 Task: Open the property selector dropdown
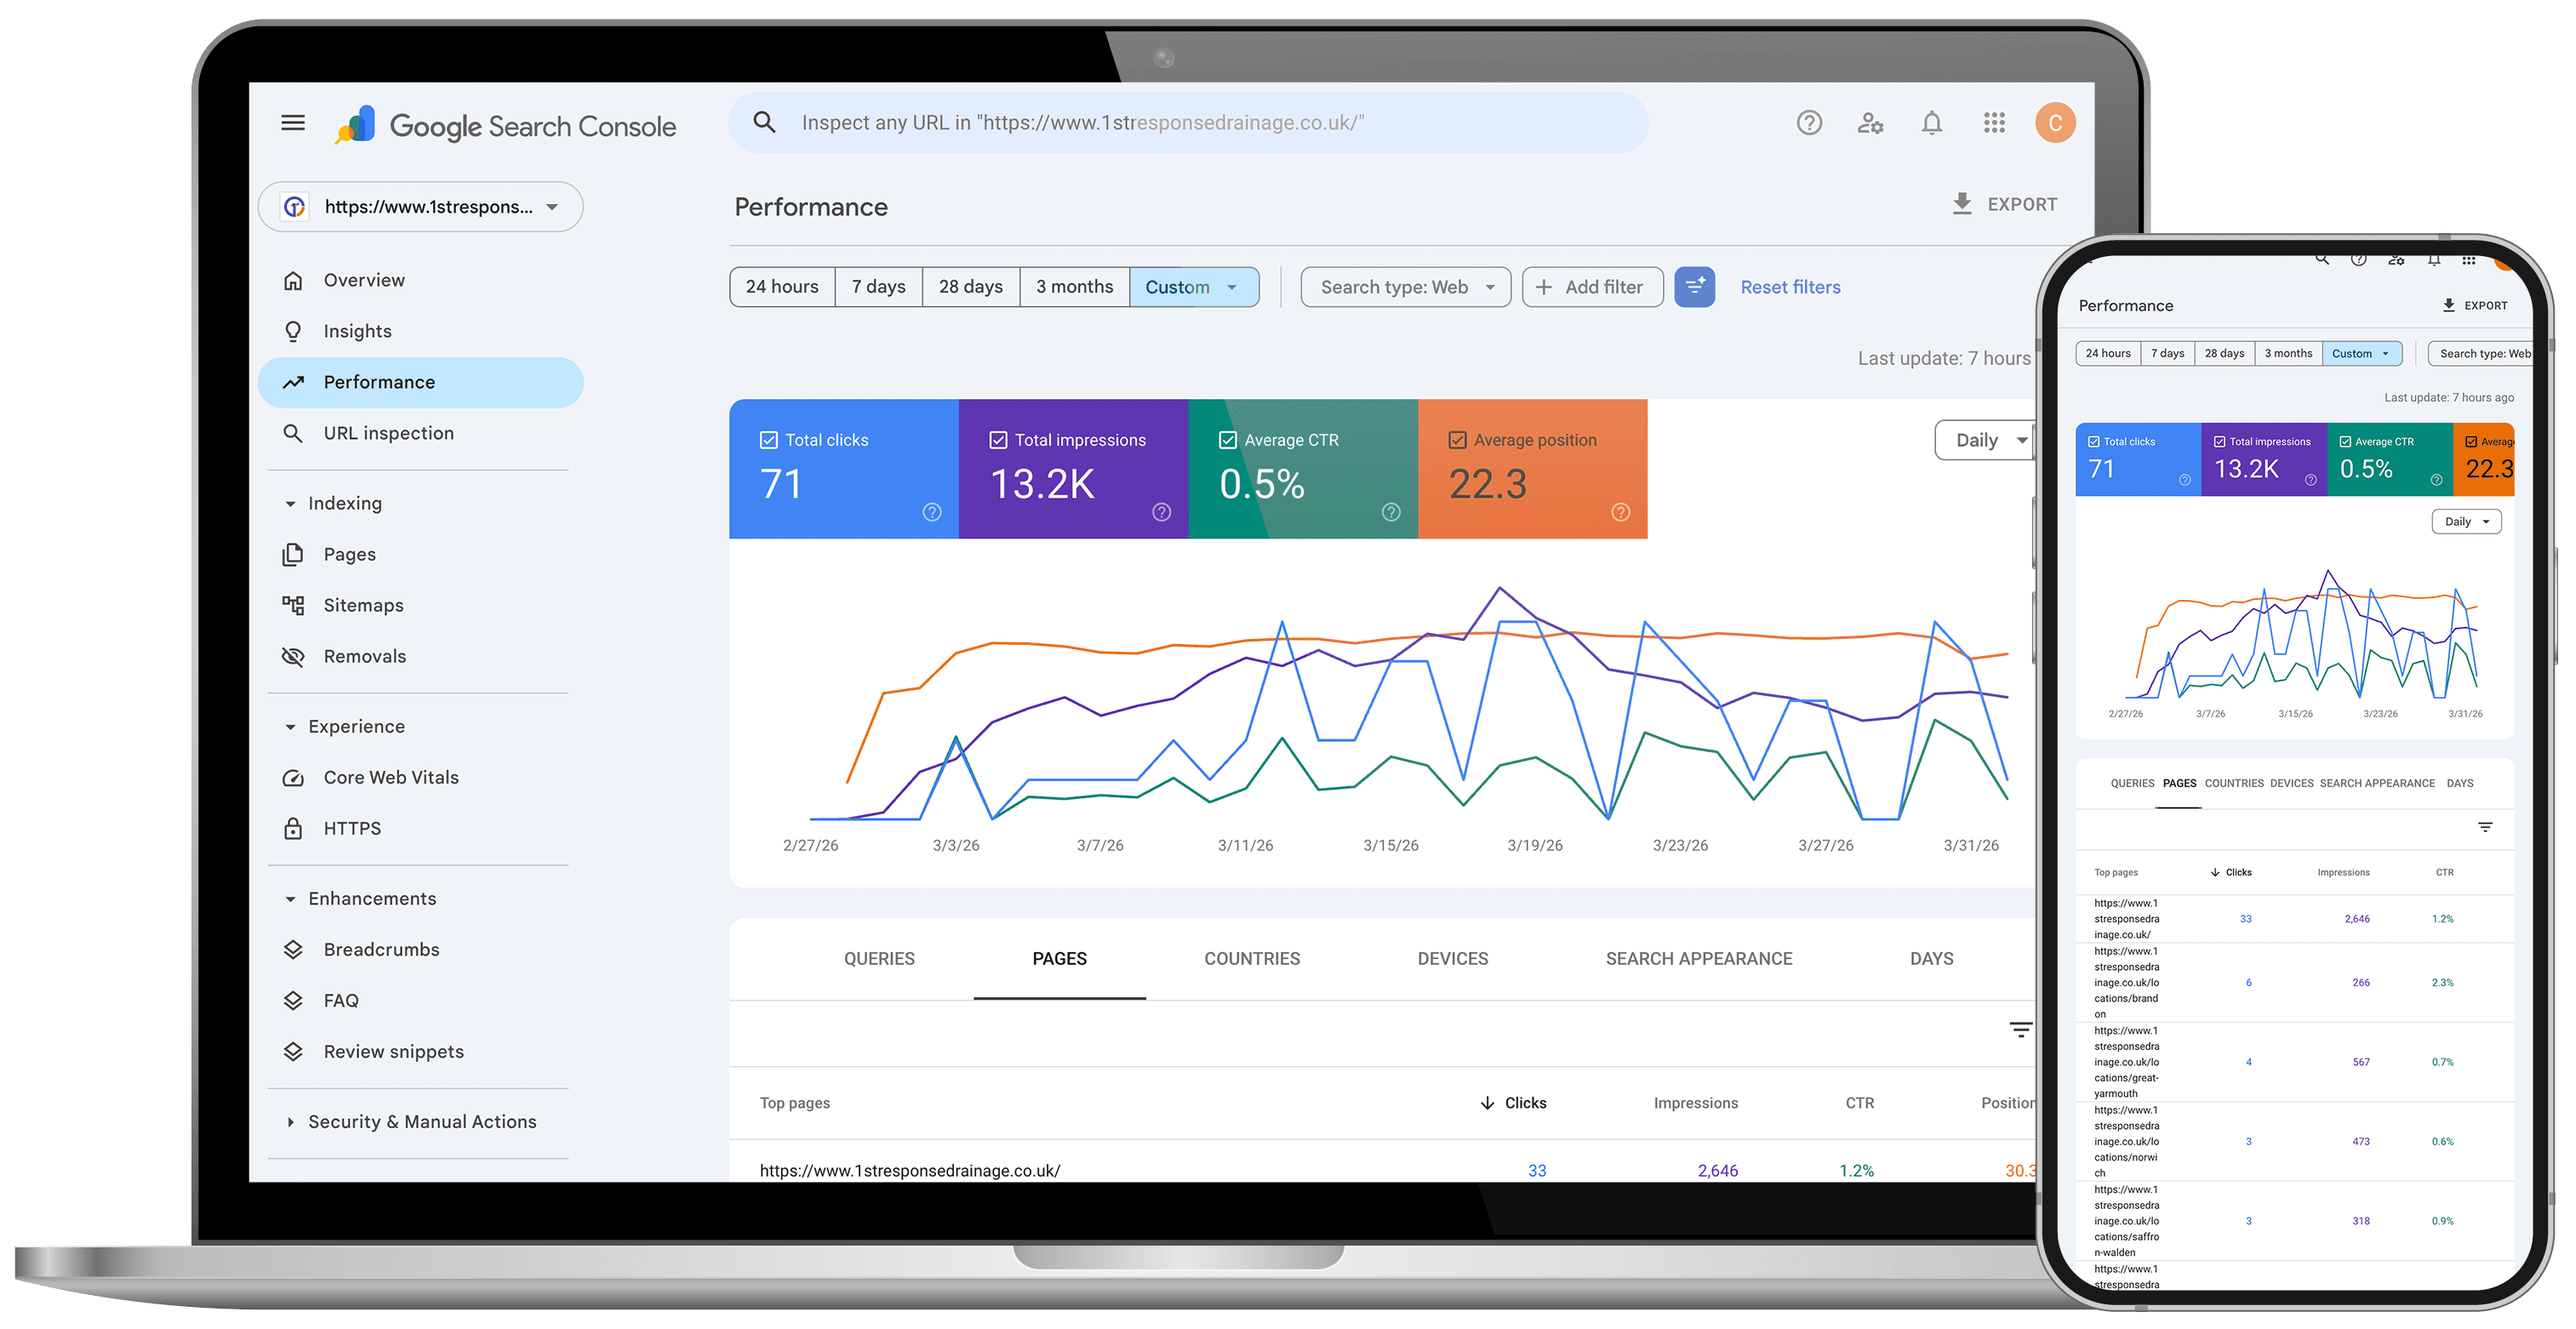tap(421, 207)
